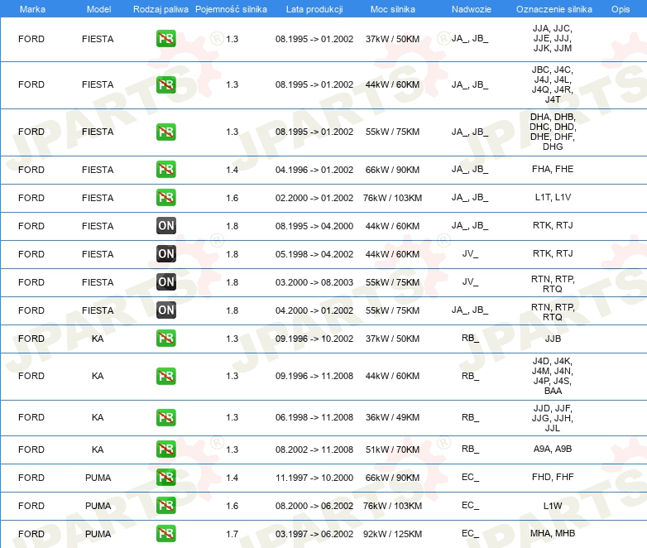
Task: Click the 66kW / 90KM power in Fiesta row
Action: (392, 170)
